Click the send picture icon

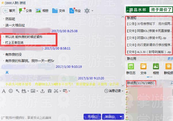pos(33,91)
